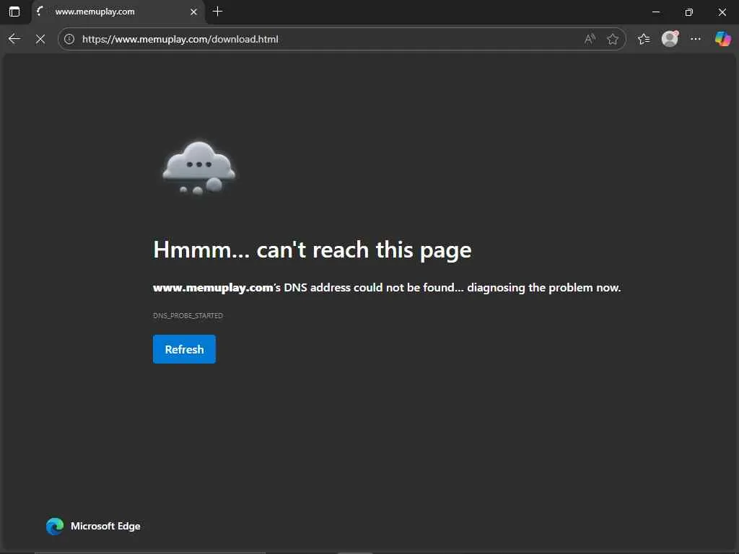Open a new tab with plus icon
The width and height of the screenshot is (739, 554).
217,12
